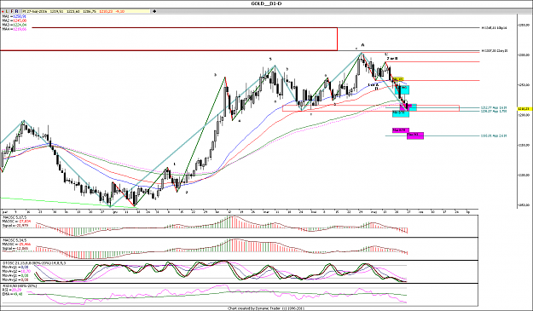Image resolution: width=533 pixels, height=311 pixels.
Task: Click the MACOSC 5,34,5 indicator title
Action: (x=14, y=239)
